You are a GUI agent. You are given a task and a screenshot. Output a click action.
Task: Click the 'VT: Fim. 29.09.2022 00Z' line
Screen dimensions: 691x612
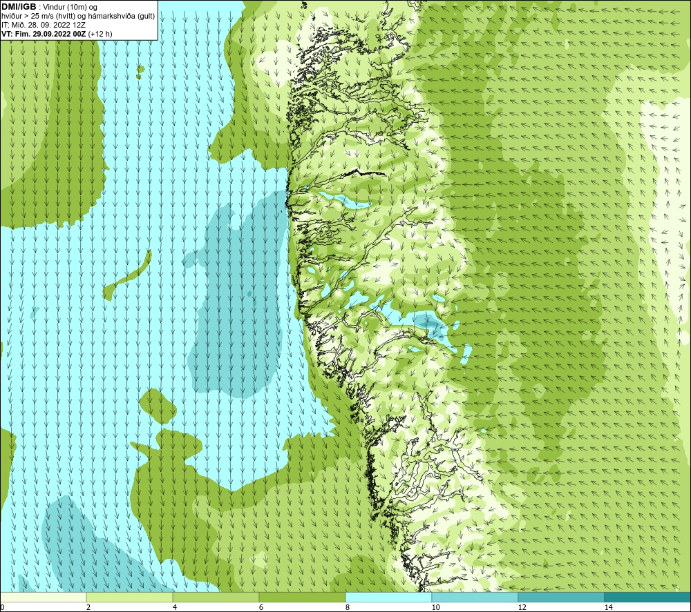click(44, 34)
